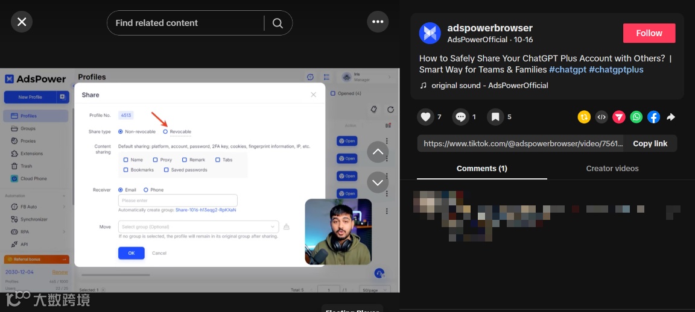Send to friends via red icon
The height and width of the screenshot is (312, 695).
tap(619, 117)
